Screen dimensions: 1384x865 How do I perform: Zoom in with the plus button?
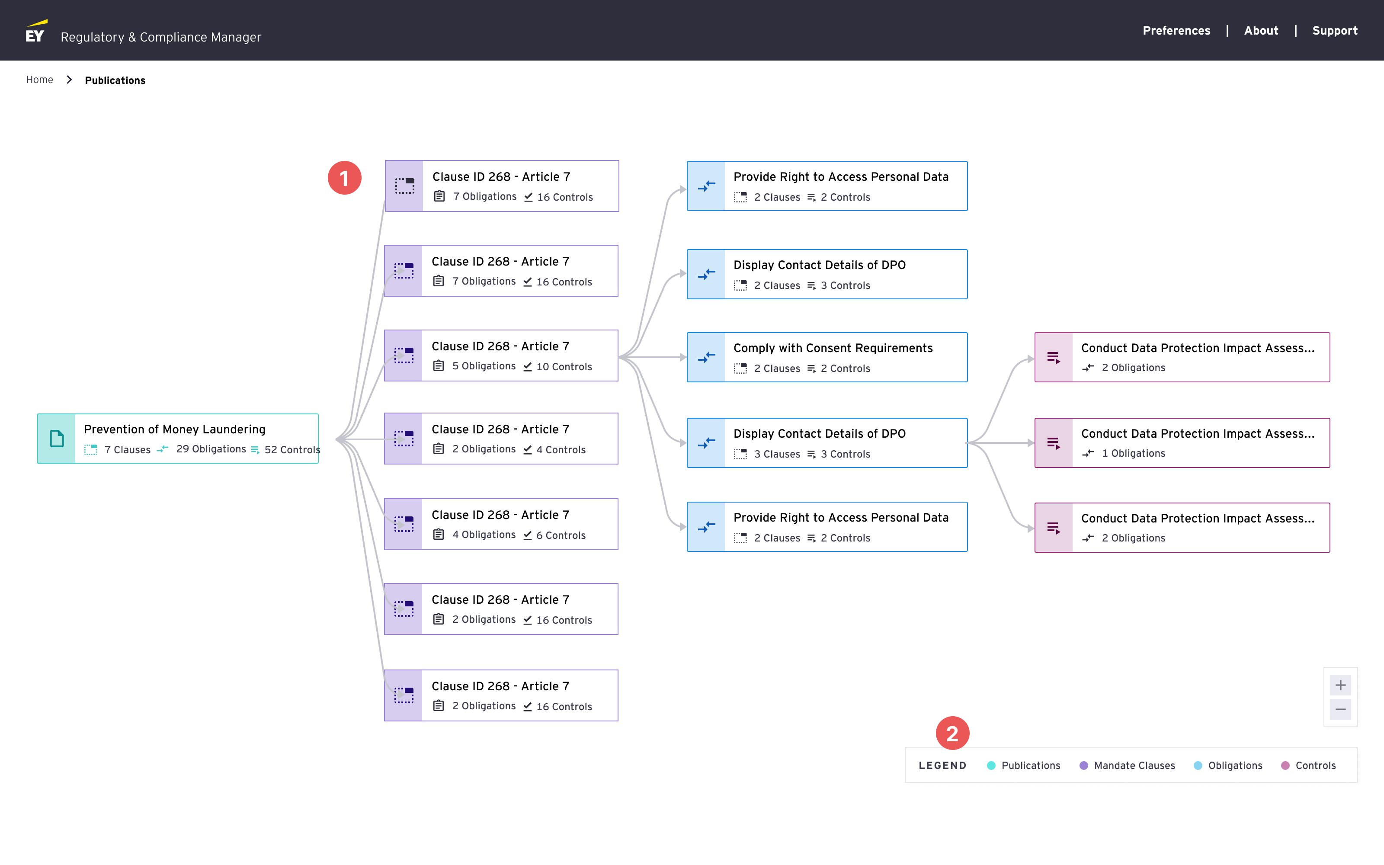click(x=1340, y=685)
